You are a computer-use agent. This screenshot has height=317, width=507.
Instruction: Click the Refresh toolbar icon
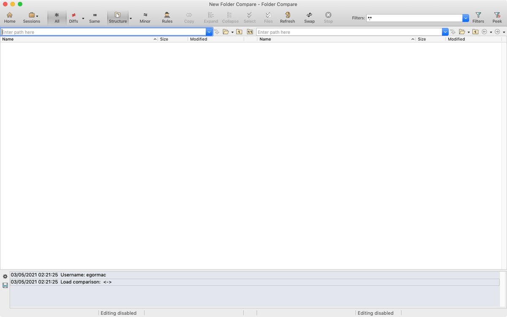[x=287, y=17]
